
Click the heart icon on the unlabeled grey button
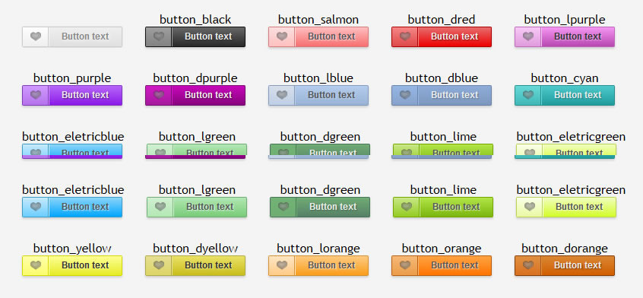(x=36, y=36)
